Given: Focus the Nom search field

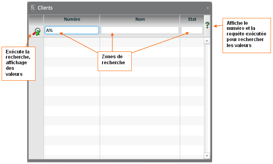Looking at the screenshot, I should pos(139,30).
